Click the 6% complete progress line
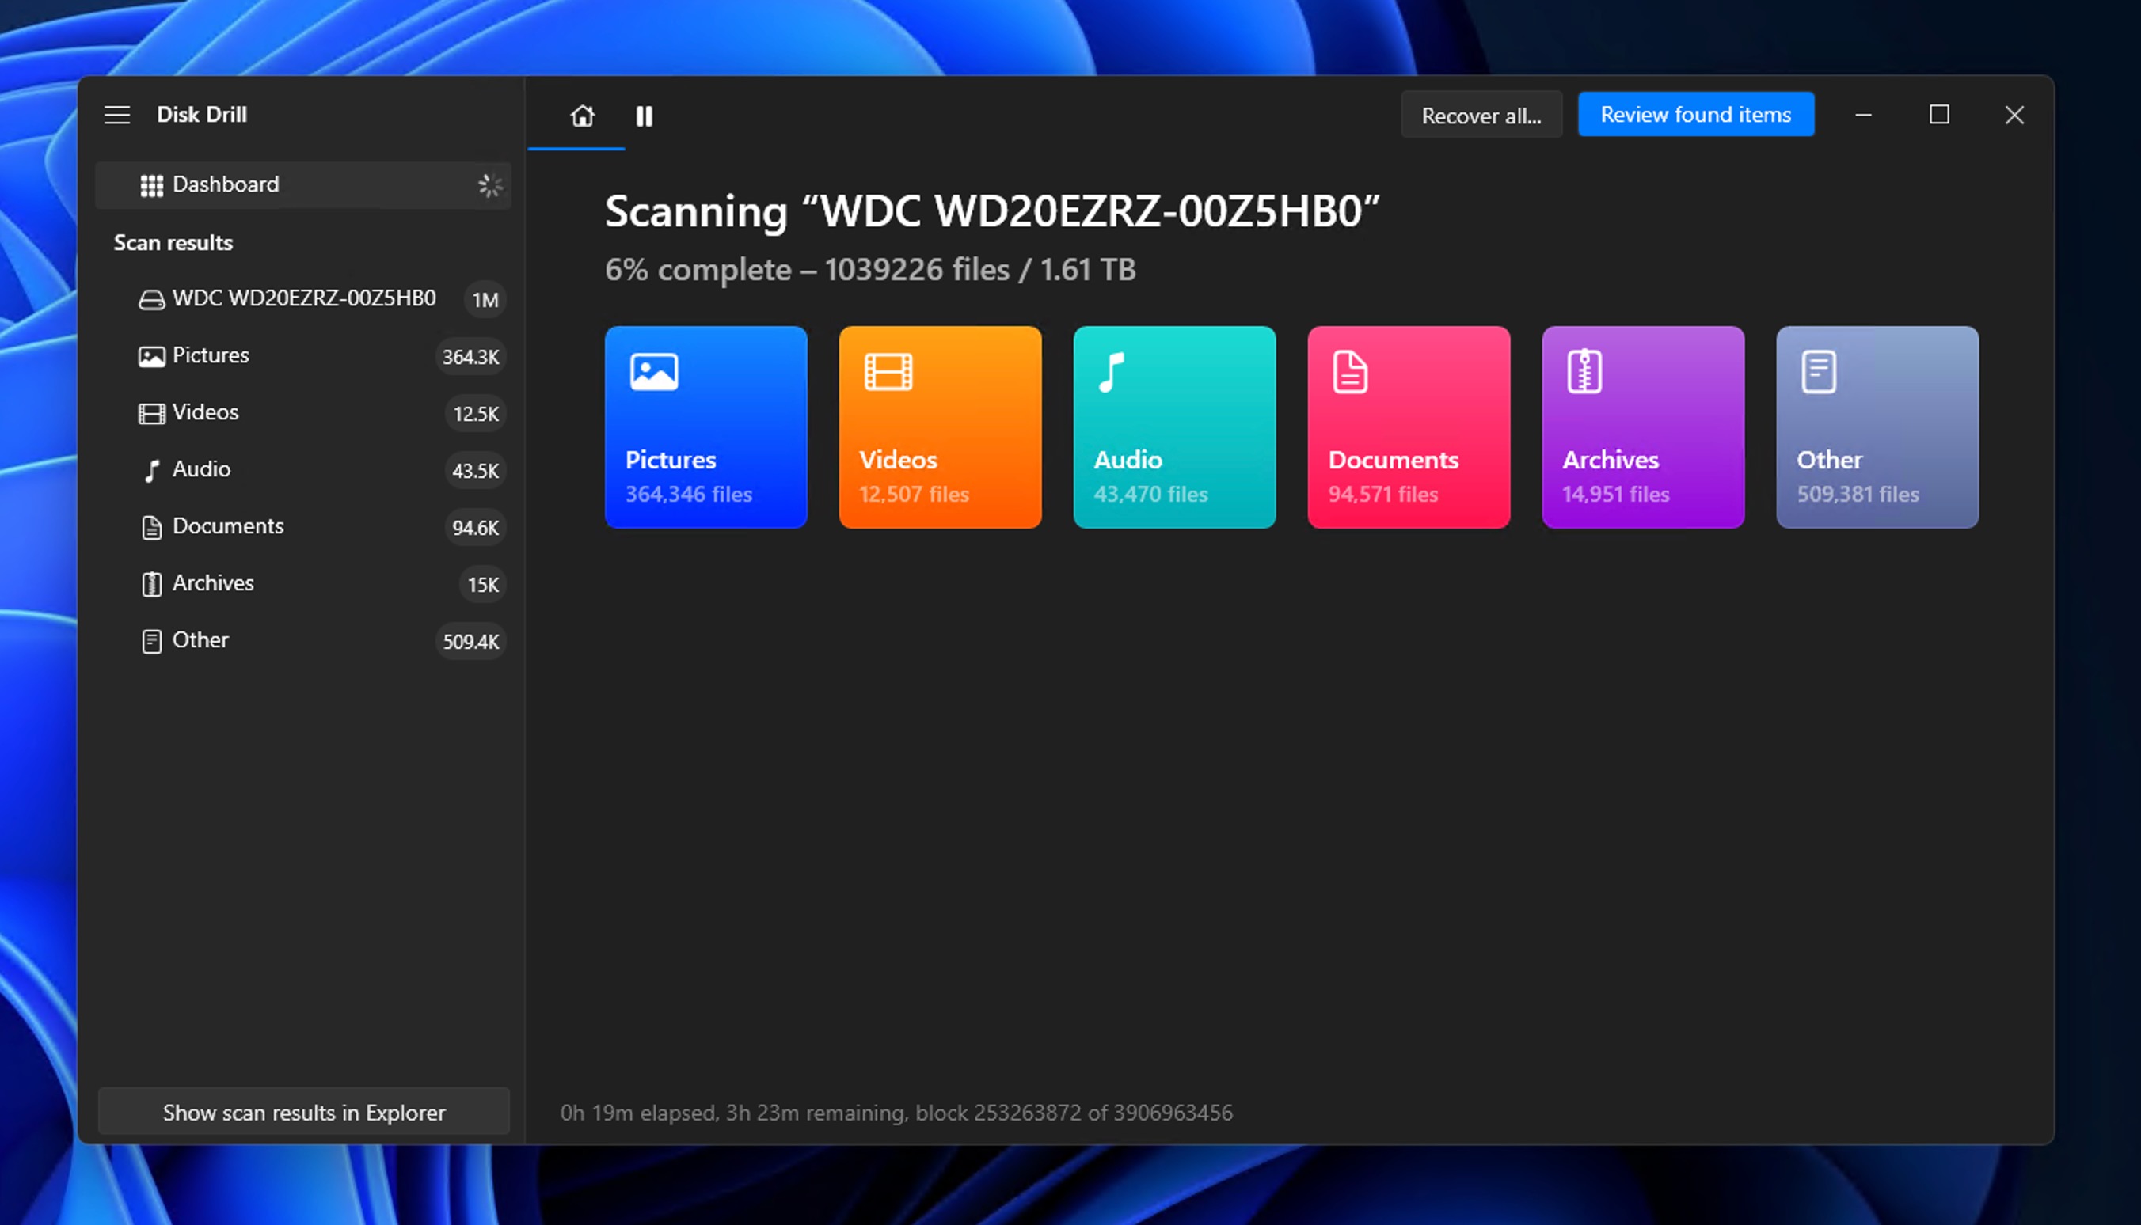2141x1225 pixels. tap(870, 269)
